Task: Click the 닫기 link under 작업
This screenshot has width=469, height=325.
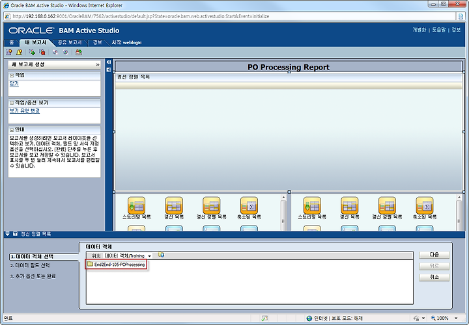Action: pos(14,84)
